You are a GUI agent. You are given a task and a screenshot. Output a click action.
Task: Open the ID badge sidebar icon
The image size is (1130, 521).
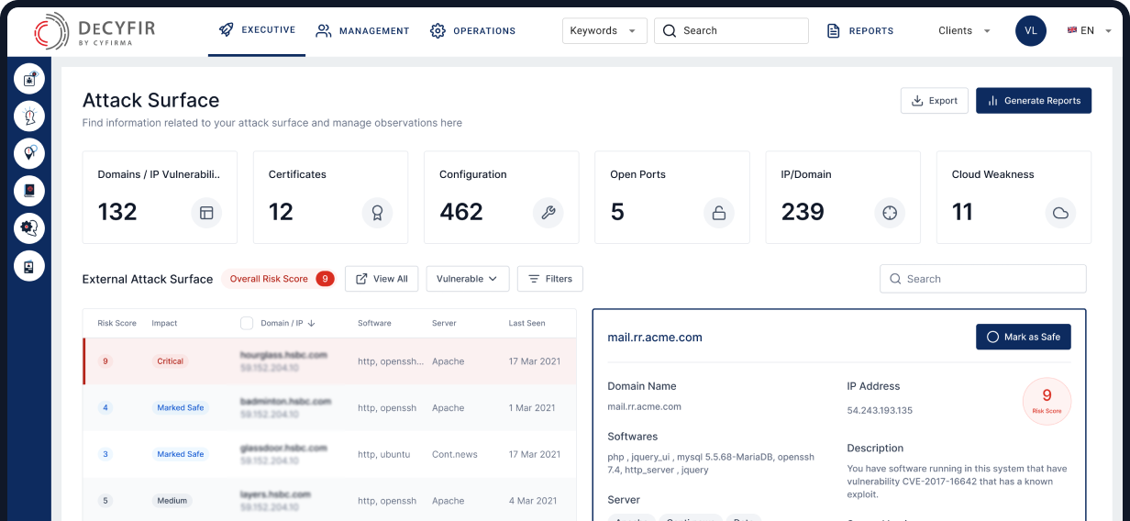(x=29, y=266)
